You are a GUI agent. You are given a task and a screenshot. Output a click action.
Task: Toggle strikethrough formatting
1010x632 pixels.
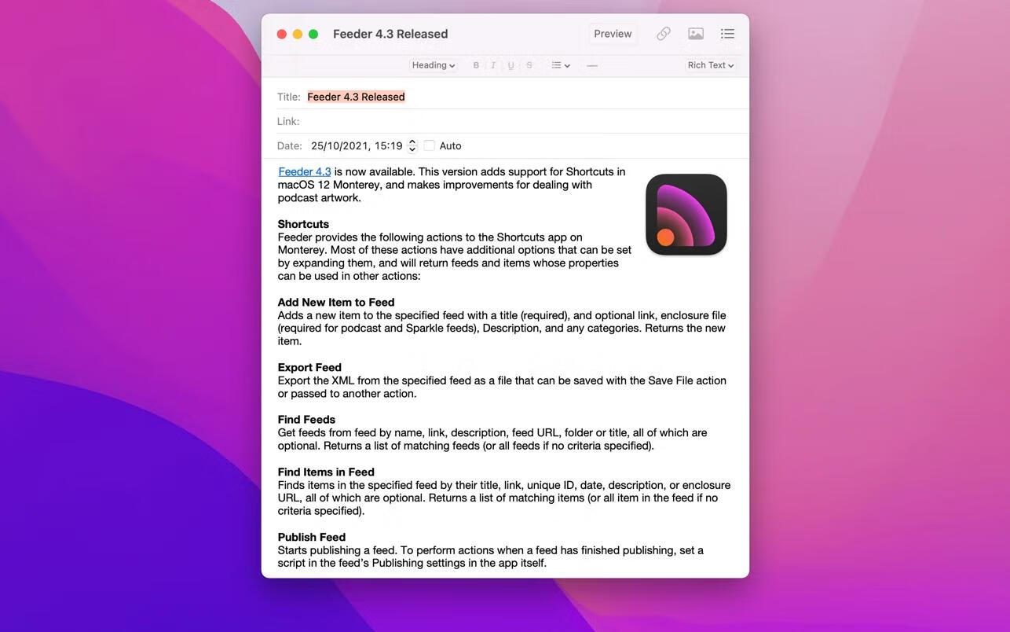(x=529, y=65)
